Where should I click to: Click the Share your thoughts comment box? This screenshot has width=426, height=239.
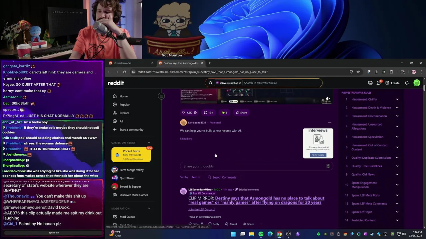pos(256,166)
